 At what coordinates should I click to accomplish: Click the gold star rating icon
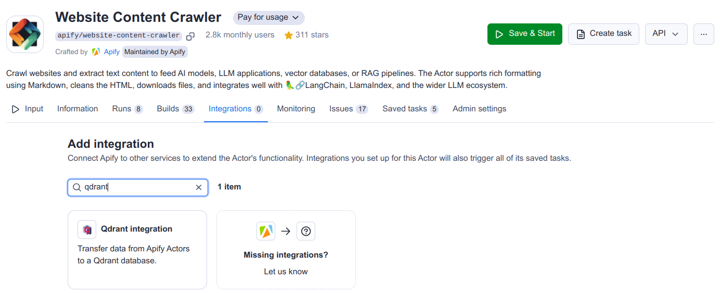[289, 35]
